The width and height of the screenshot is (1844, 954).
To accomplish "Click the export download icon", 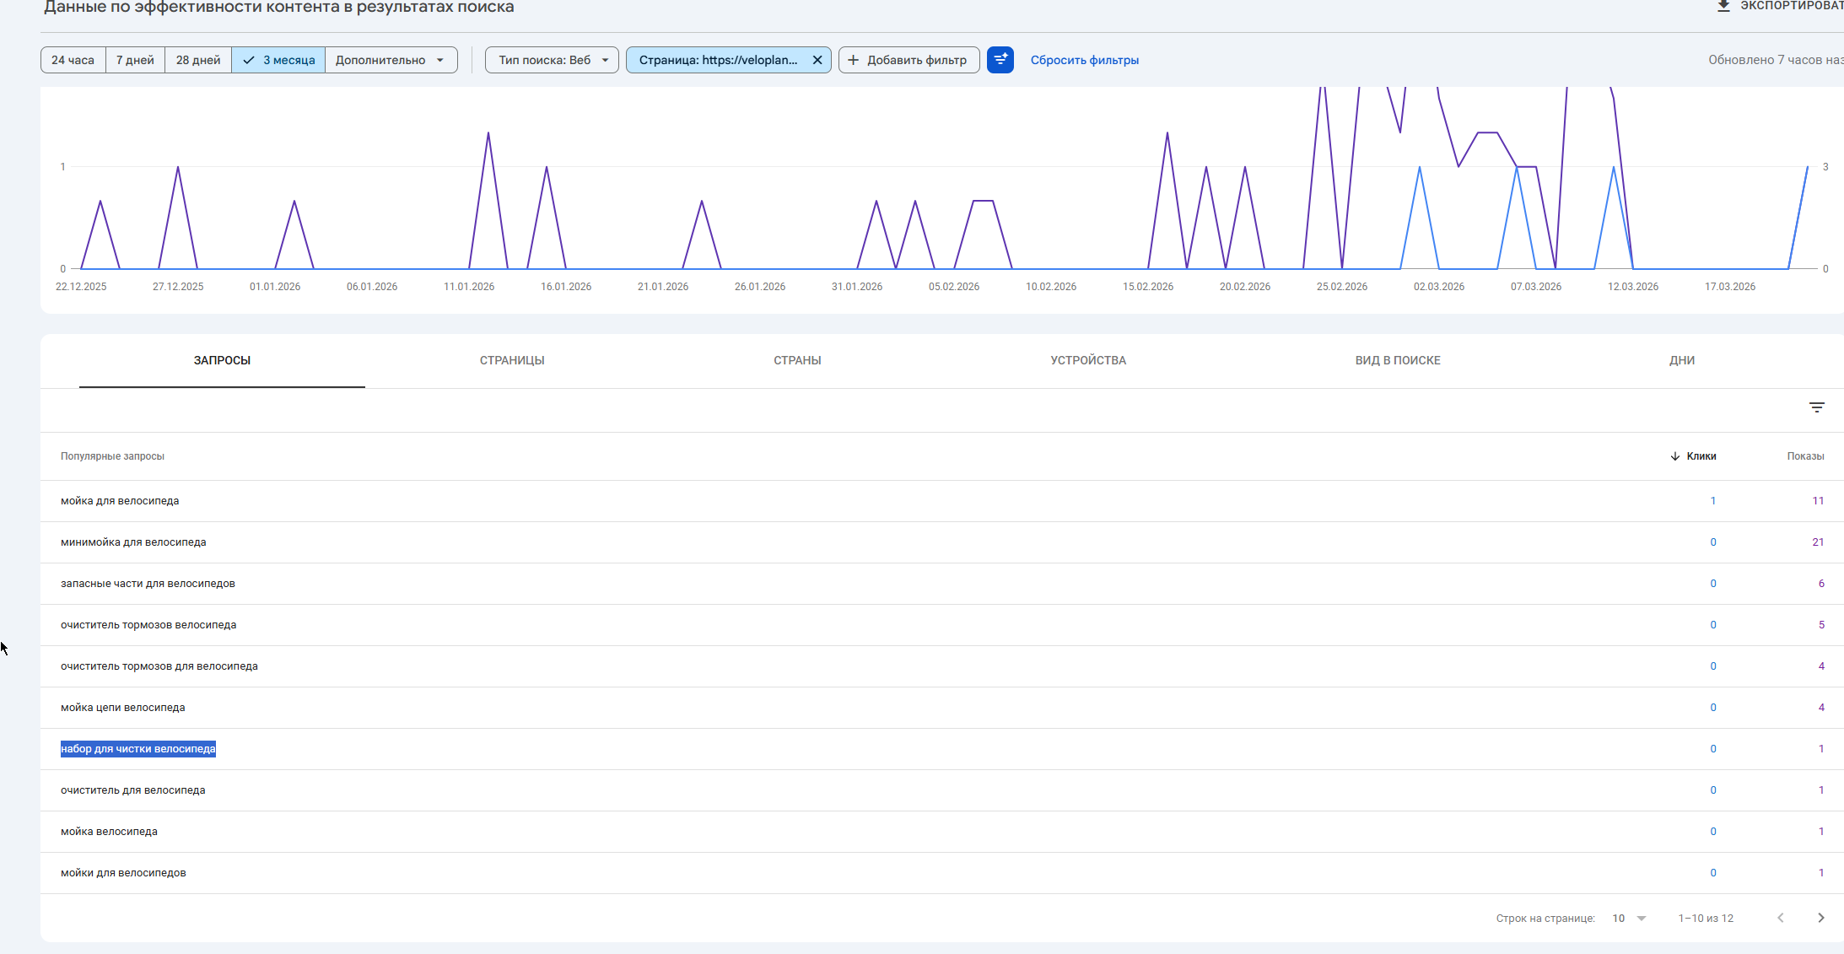I will point(1723,6).
